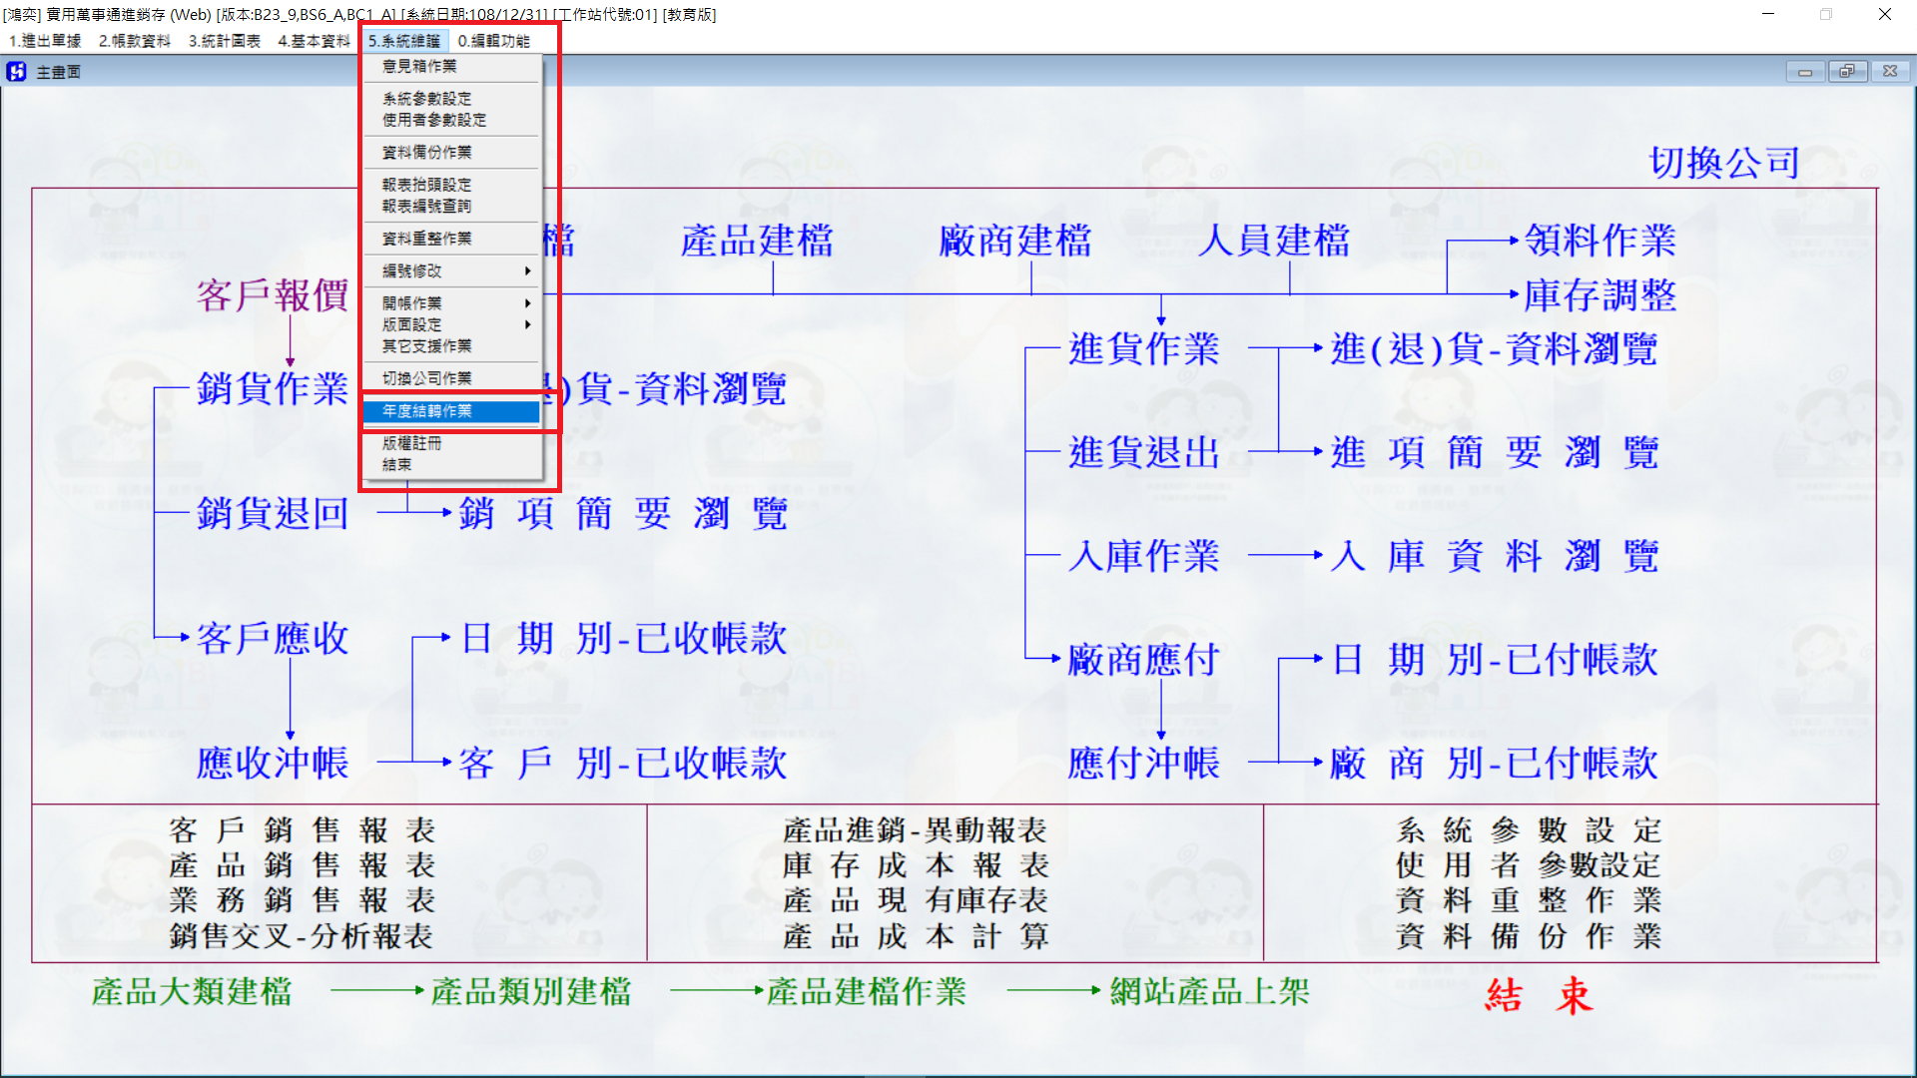This screenshot has width=1917, height=1078.
Task: Open 入庫作業
Action: click(x=1144, y=556)
